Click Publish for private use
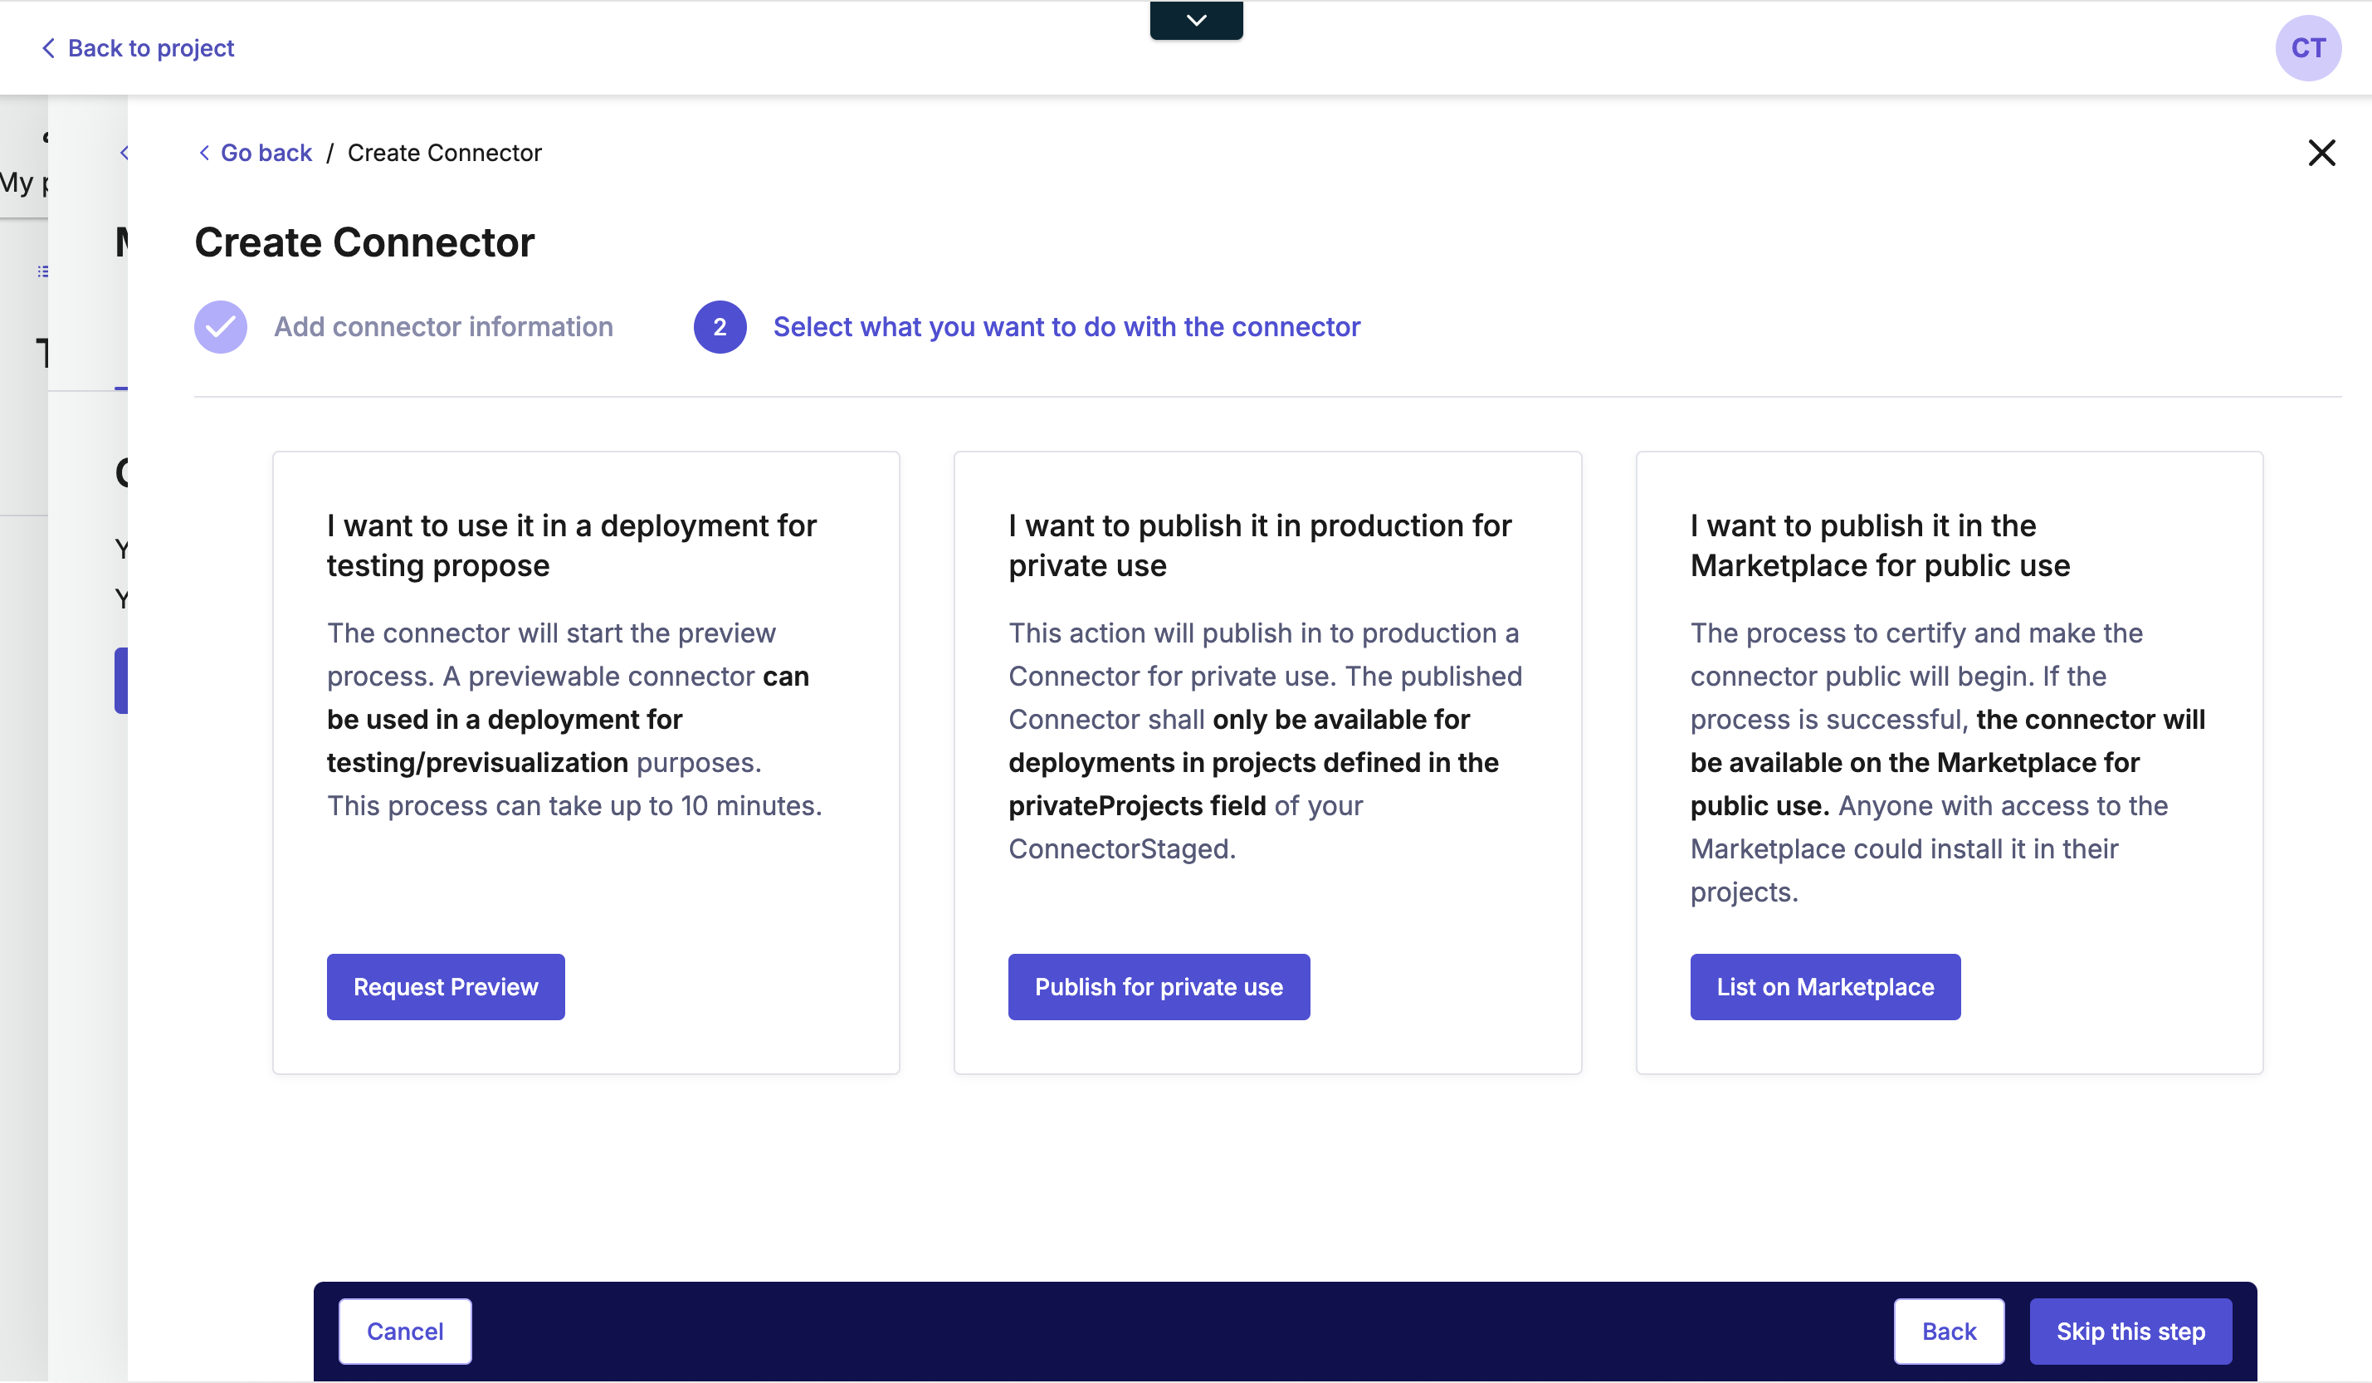 click(1158, 985)
